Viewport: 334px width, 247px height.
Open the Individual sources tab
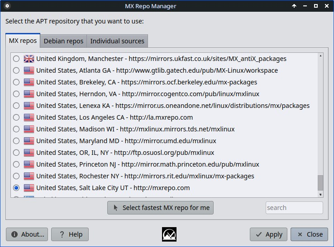(117, 41)
